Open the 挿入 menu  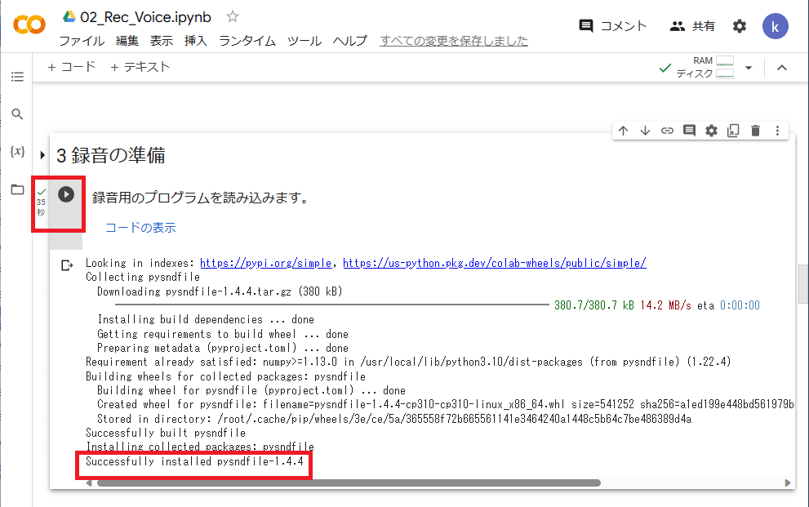[x=196, y=41]
